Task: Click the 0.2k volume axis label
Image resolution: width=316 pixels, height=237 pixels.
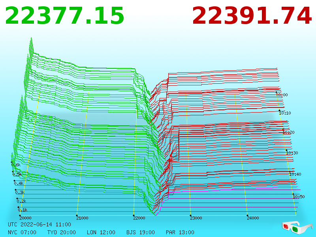Action: (x=21, y=201)
